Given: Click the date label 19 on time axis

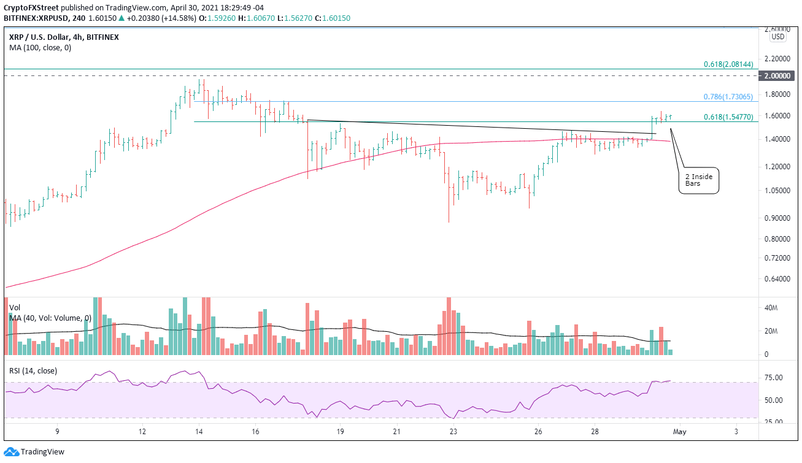Looking at the screenshot, I should [x=340, y=432].
